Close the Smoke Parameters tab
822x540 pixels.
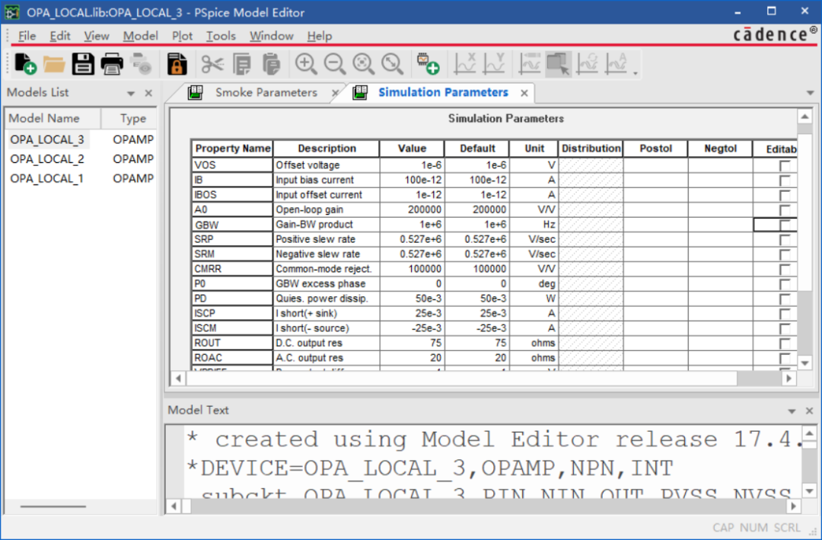pyautogui.click(x=335, y=94)
